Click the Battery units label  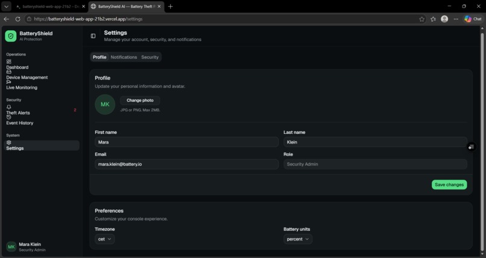click(x=297, y=229)
